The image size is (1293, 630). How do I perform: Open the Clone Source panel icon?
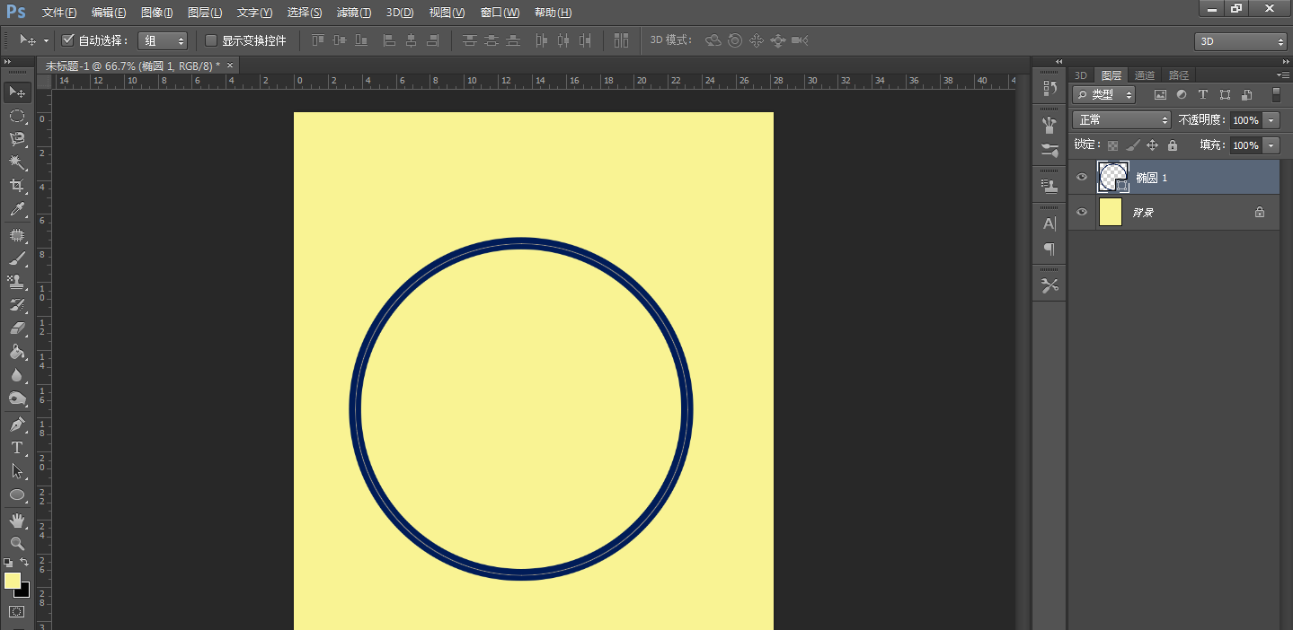tap(1049, 186)
